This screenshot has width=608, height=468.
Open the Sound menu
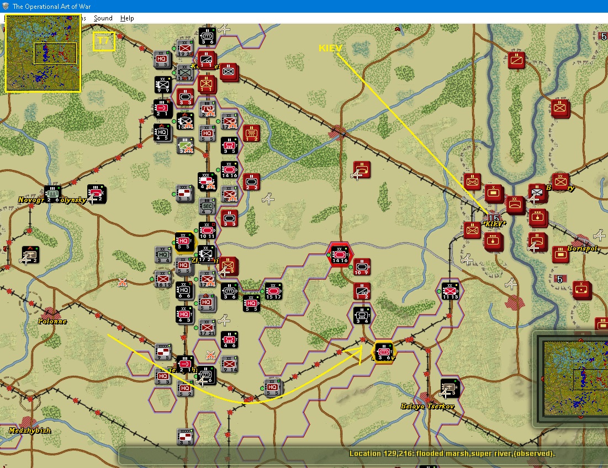coord(103,18)
